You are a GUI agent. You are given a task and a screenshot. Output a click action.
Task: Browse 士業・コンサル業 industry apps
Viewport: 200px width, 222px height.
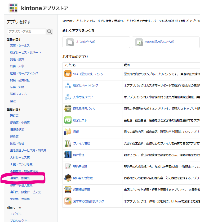(x=21, y=164)
